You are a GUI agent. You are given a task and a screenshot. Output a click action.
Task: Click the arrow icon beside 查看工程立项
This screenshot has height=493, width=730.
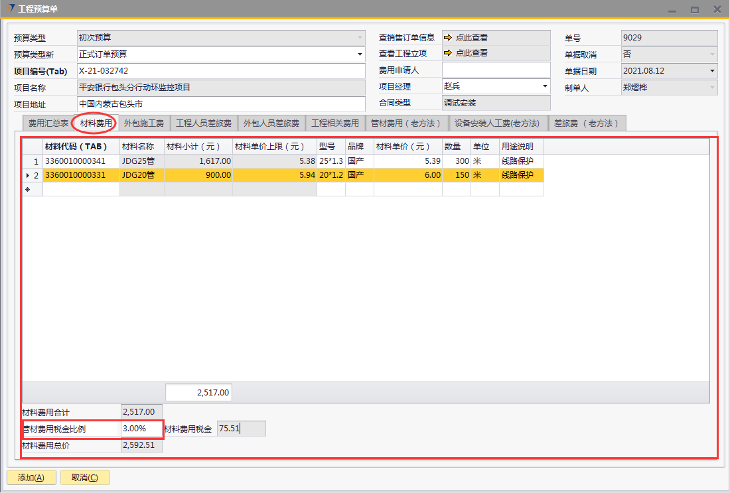(x=448, y=53)
